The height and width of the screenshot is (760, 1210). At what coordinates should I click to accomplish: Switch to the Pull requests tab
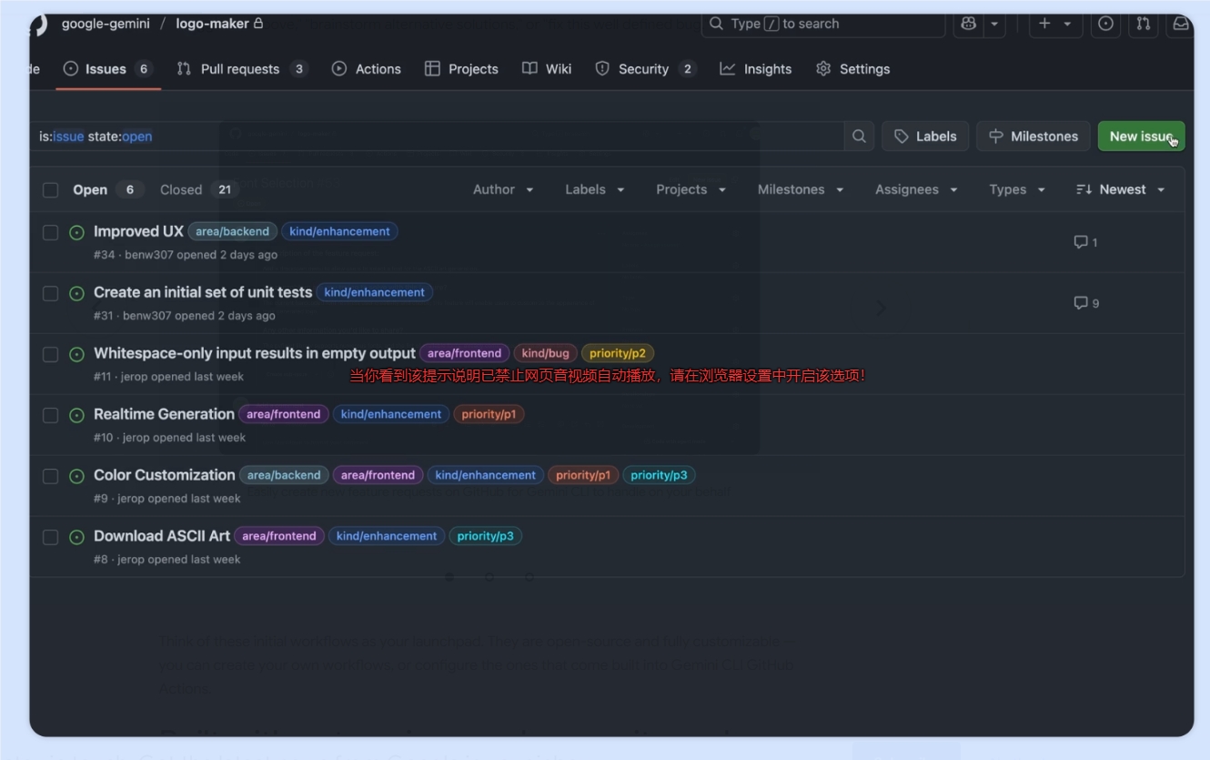pyautogui.click(x=241, y=69)
